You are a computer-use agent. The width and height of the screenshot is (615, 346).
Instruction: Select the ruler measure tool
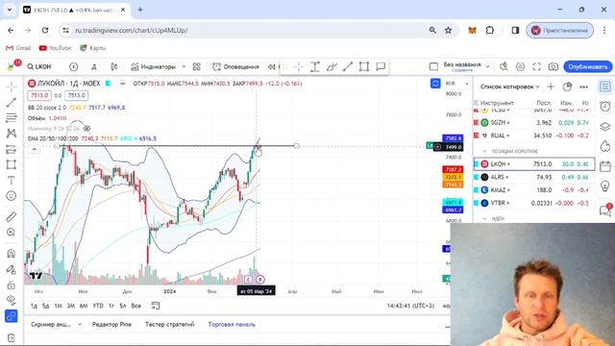12,216
